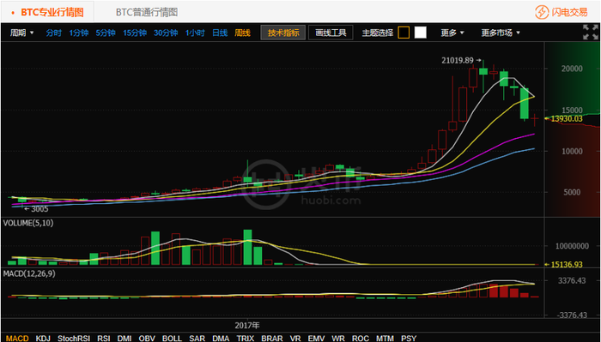The image size is (601, 342).
Task: Switch to BTC普通行情图 tab
Action: click(x=147, y=12)
